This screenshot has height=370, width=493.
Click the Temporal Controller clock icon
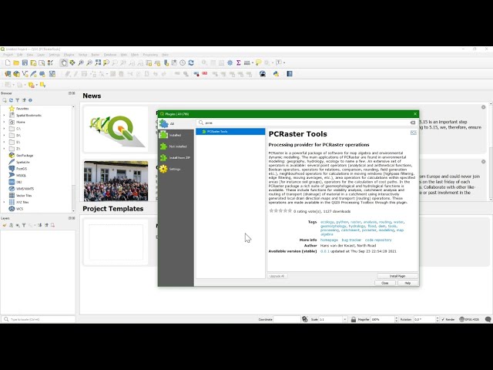click(x=183, y=63)
